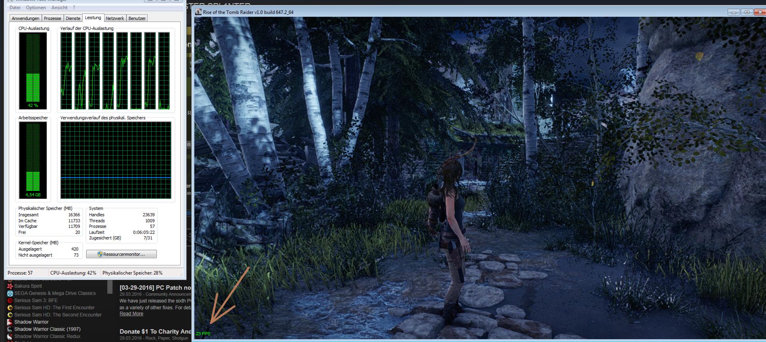The height and width of the screenshot is (342, 766).
Task: Switch to the Dienste tab
Action: (x=73, y=18)
